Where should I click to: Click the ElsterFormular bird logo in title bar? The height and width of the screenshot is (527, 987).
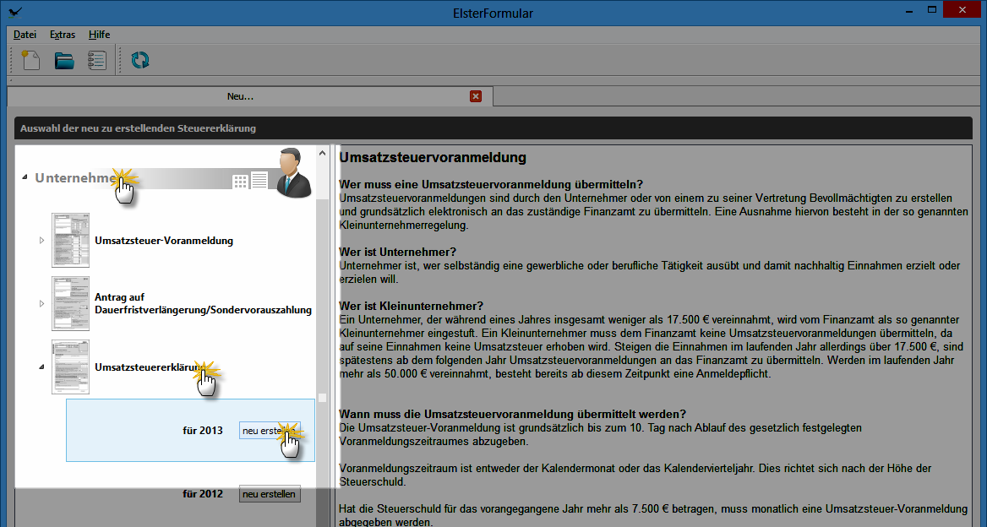[15, 12]
